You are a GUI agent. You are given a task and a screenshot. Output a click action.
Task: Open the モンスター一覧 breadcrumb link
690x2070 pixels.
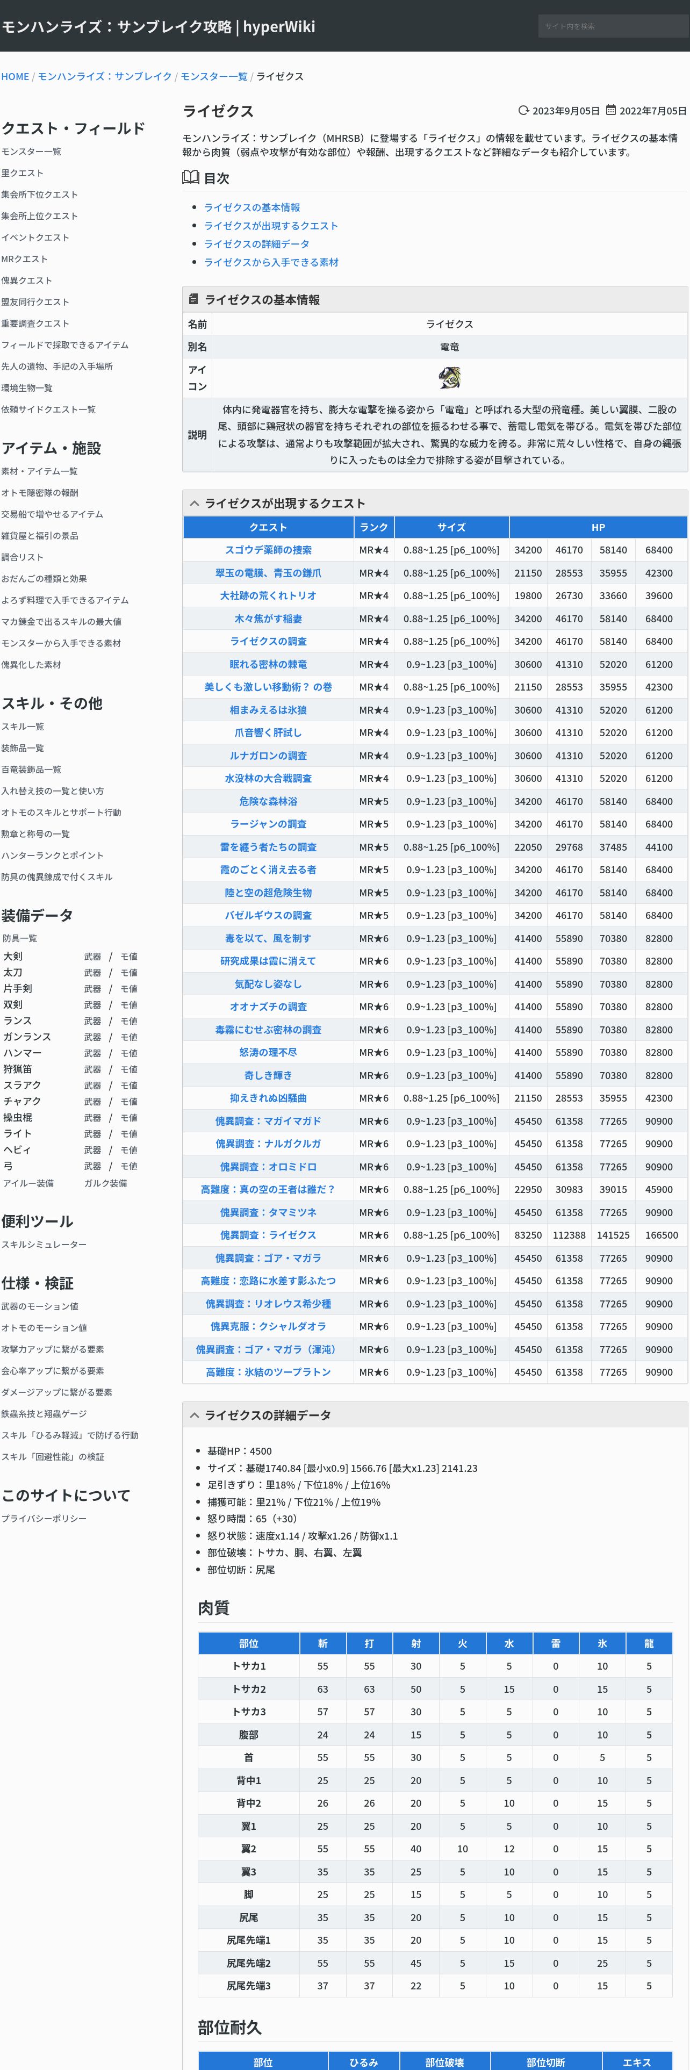[x=214, y=76]
